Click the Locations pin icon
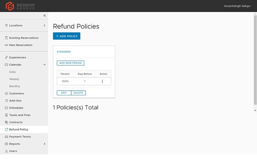The image size is (257, 159). pos(6,26)
